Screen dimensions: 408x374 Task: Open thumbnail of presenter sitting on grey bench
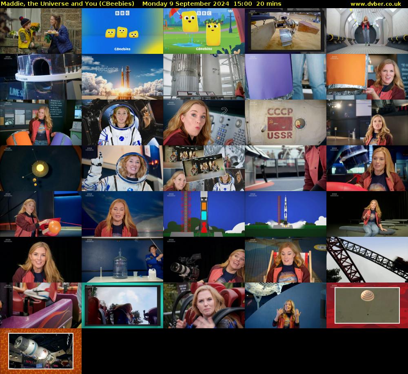click(x=367, y=214)
